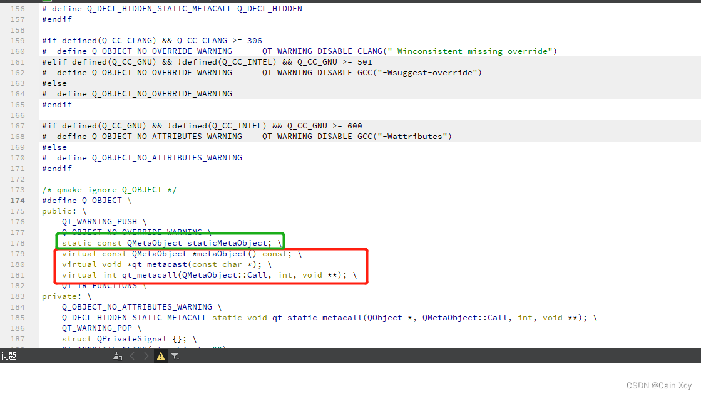Click line number 174 in gutter
701x396 pixels.
coord(18,201)
